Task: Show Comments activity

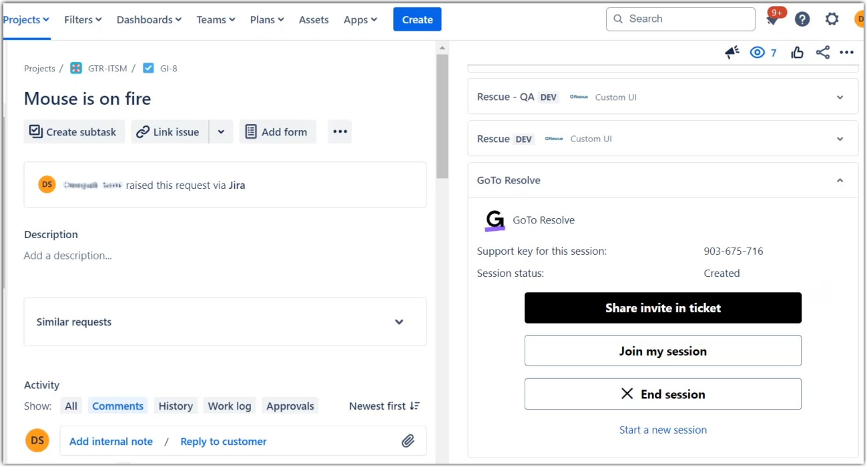Action: [x=117, y=406]
